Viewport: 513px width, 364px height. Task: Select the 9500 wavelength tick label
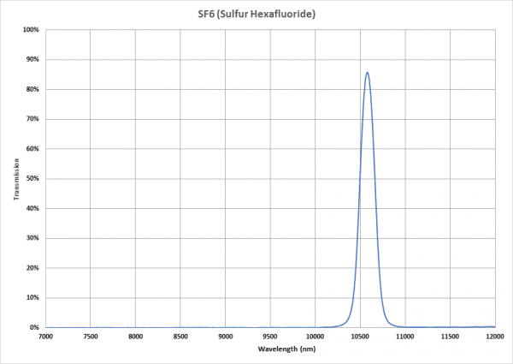coord(270,337)
